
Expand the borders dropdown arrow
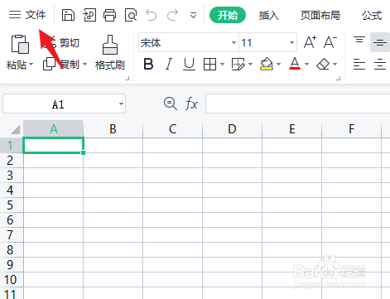coord(222,65)
